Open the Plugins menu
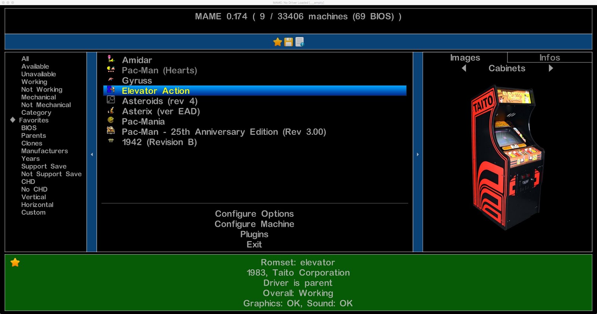 [x=254, y=234]
